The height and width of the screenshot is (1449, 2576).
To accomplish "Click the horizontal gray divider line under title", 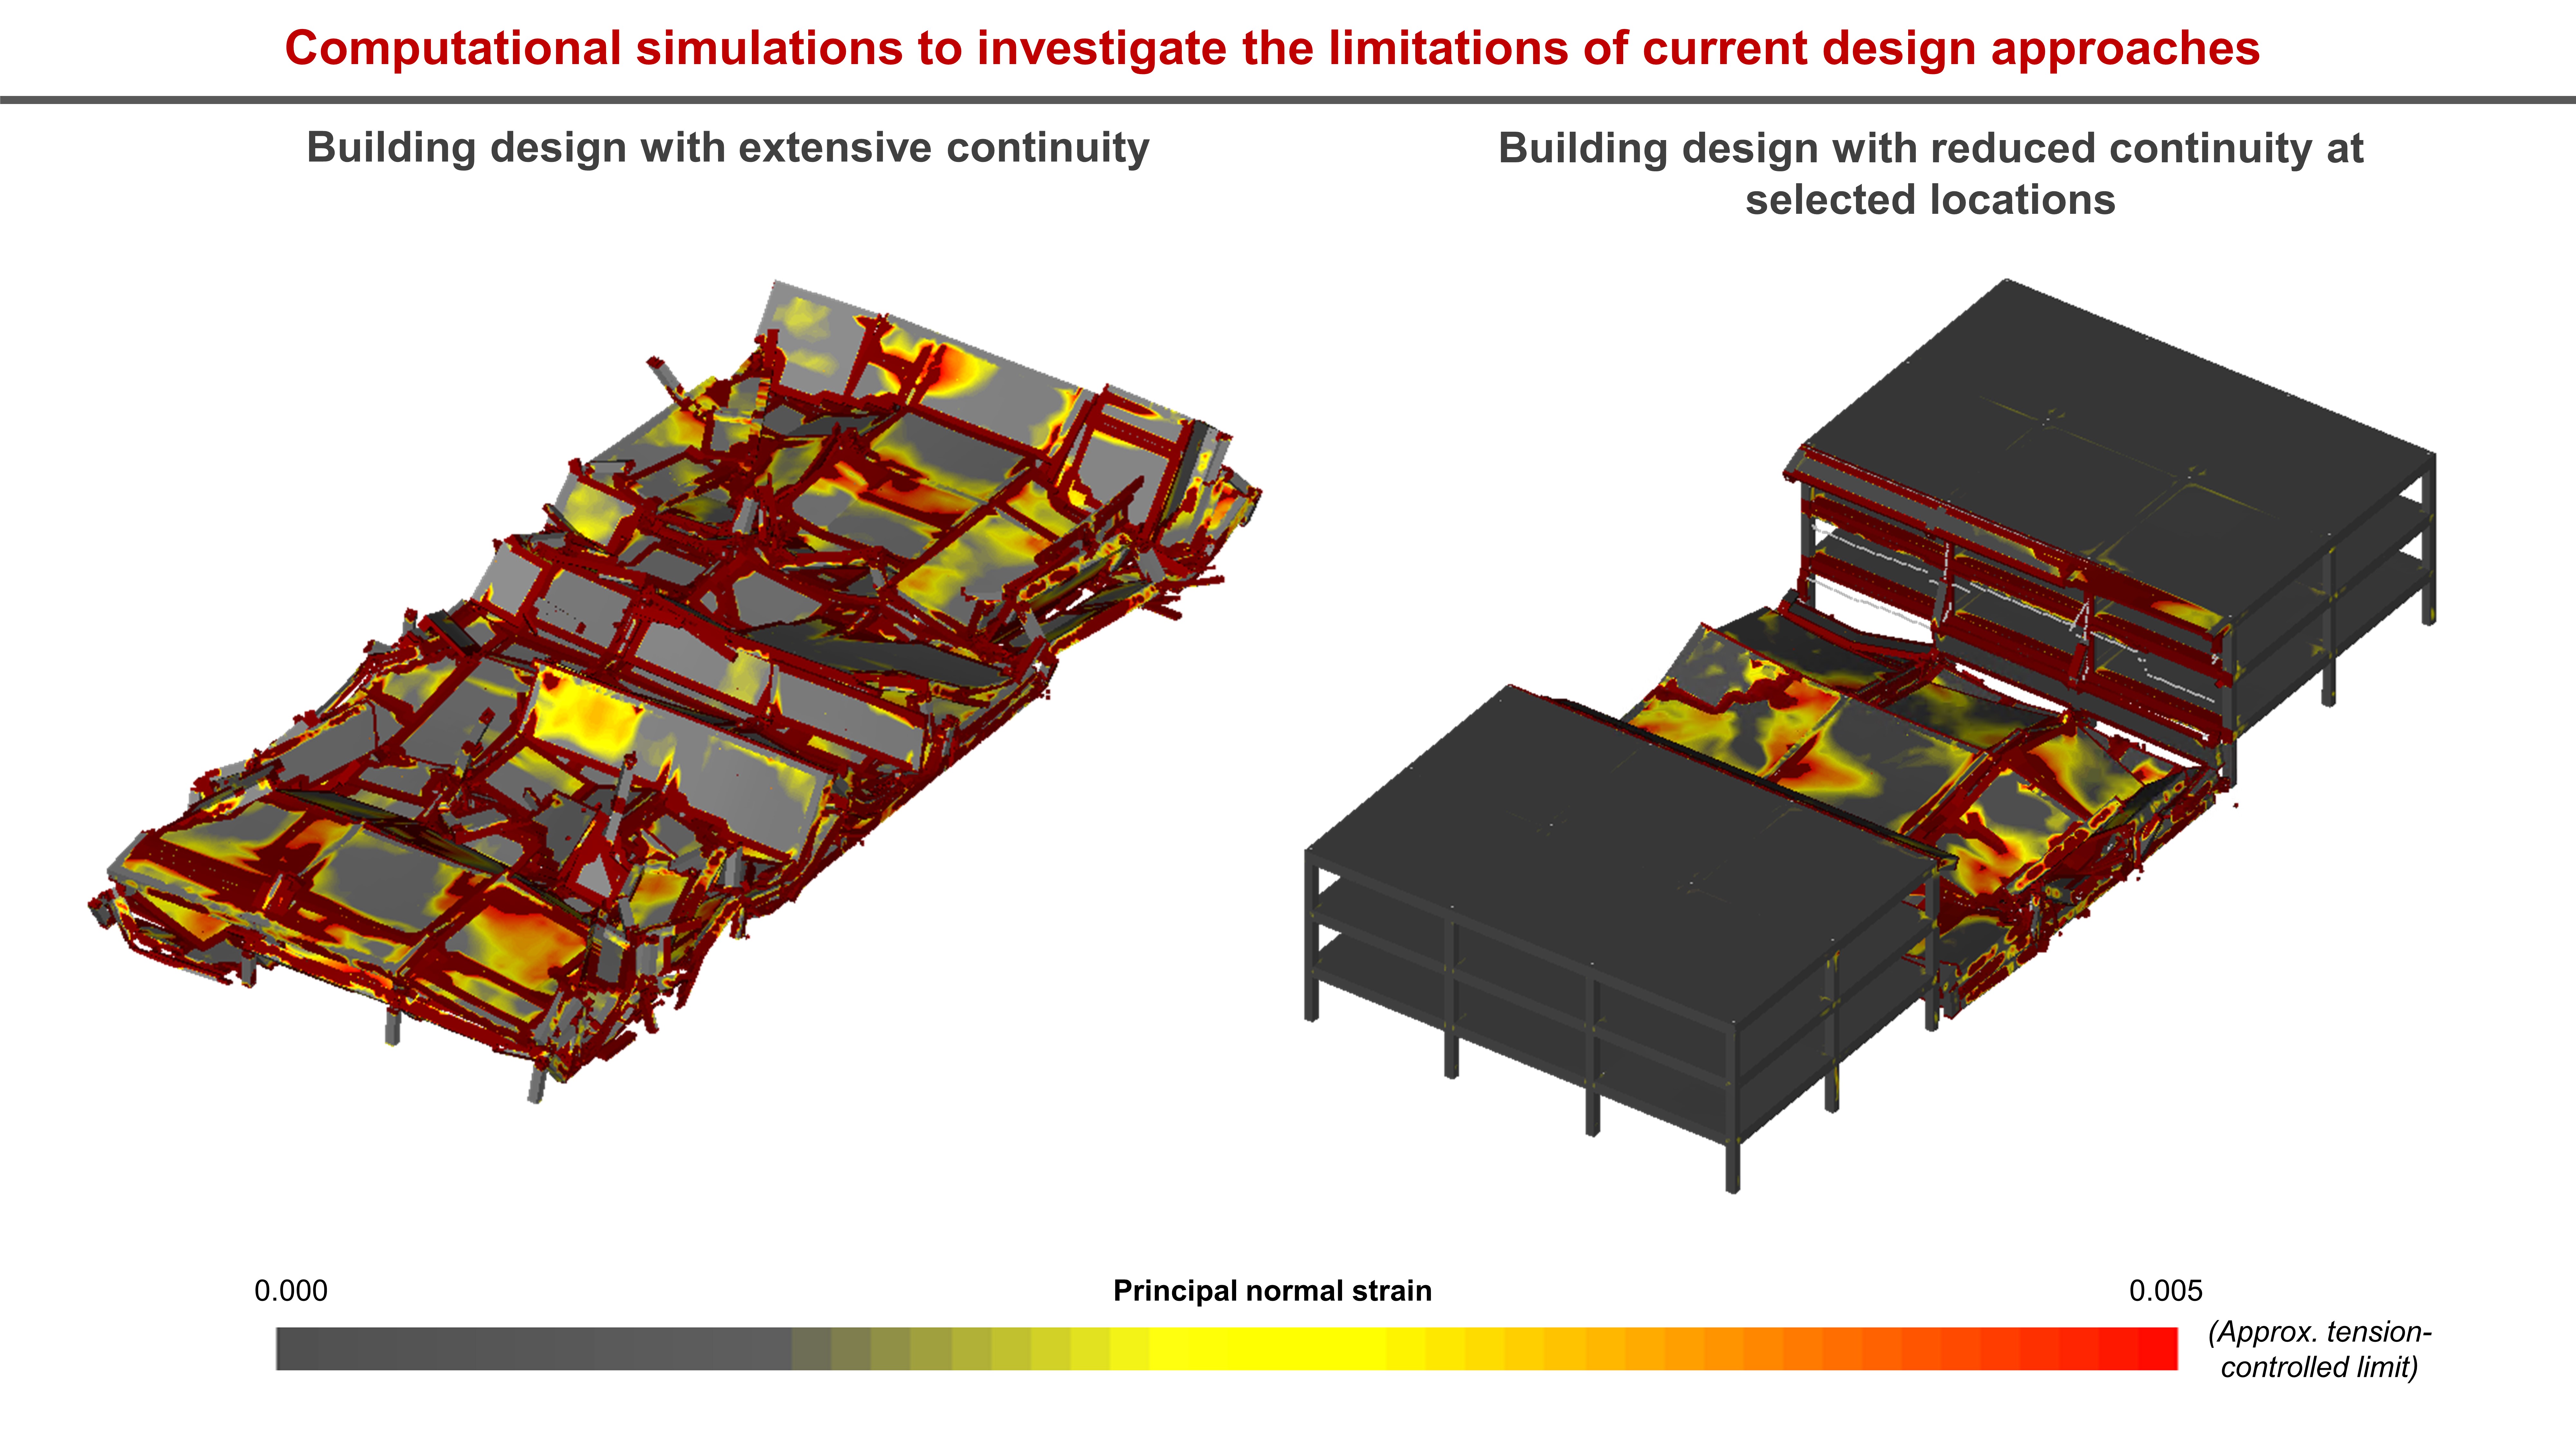I will (1288, 100).
